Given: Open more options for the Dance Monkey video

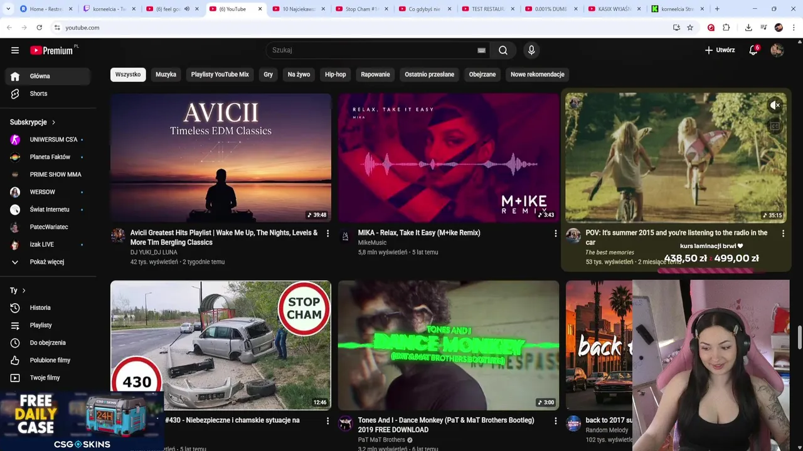Looking at the screenshot, I should (x=555, y=421).
